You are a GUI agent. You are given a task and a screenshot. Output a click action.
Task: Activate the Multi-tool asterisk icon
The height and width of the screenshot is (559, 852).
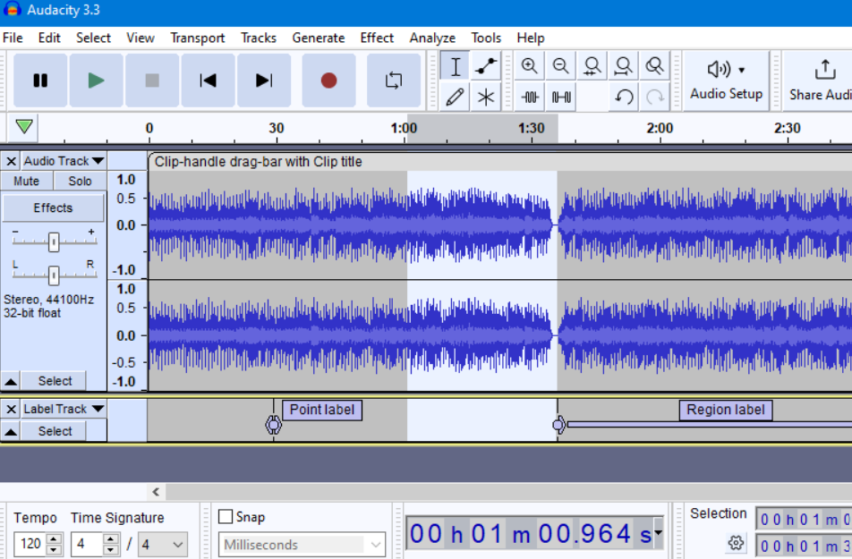[x=486, y=97]
